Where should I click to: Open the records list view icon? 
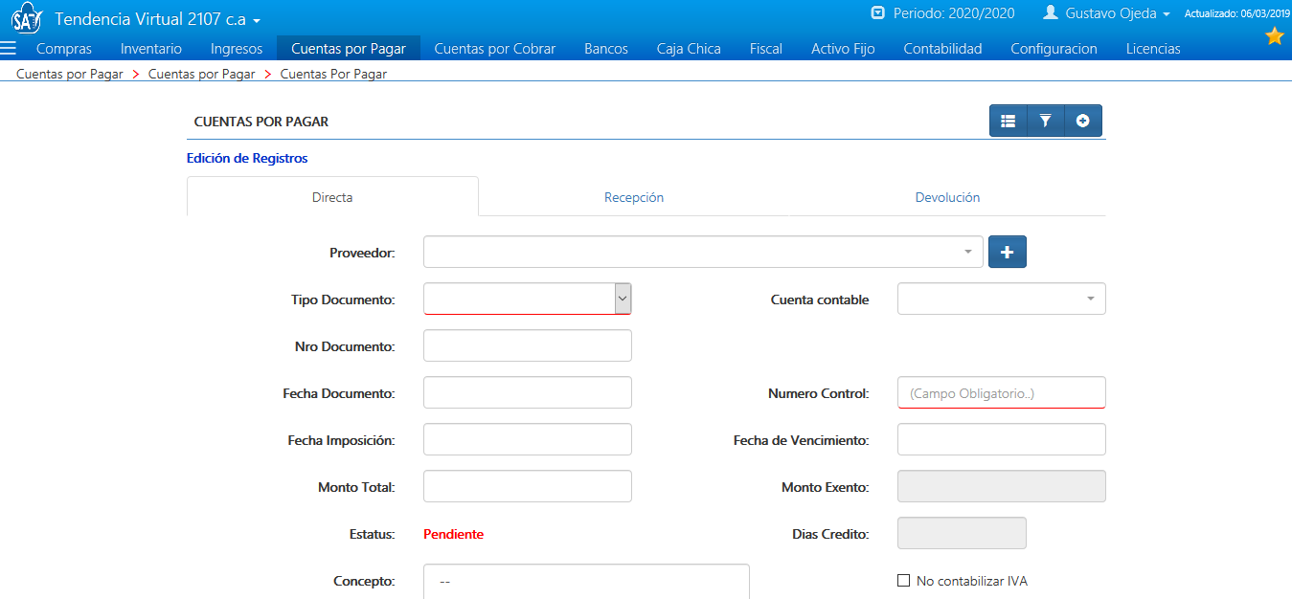[x=1008, y=121]
